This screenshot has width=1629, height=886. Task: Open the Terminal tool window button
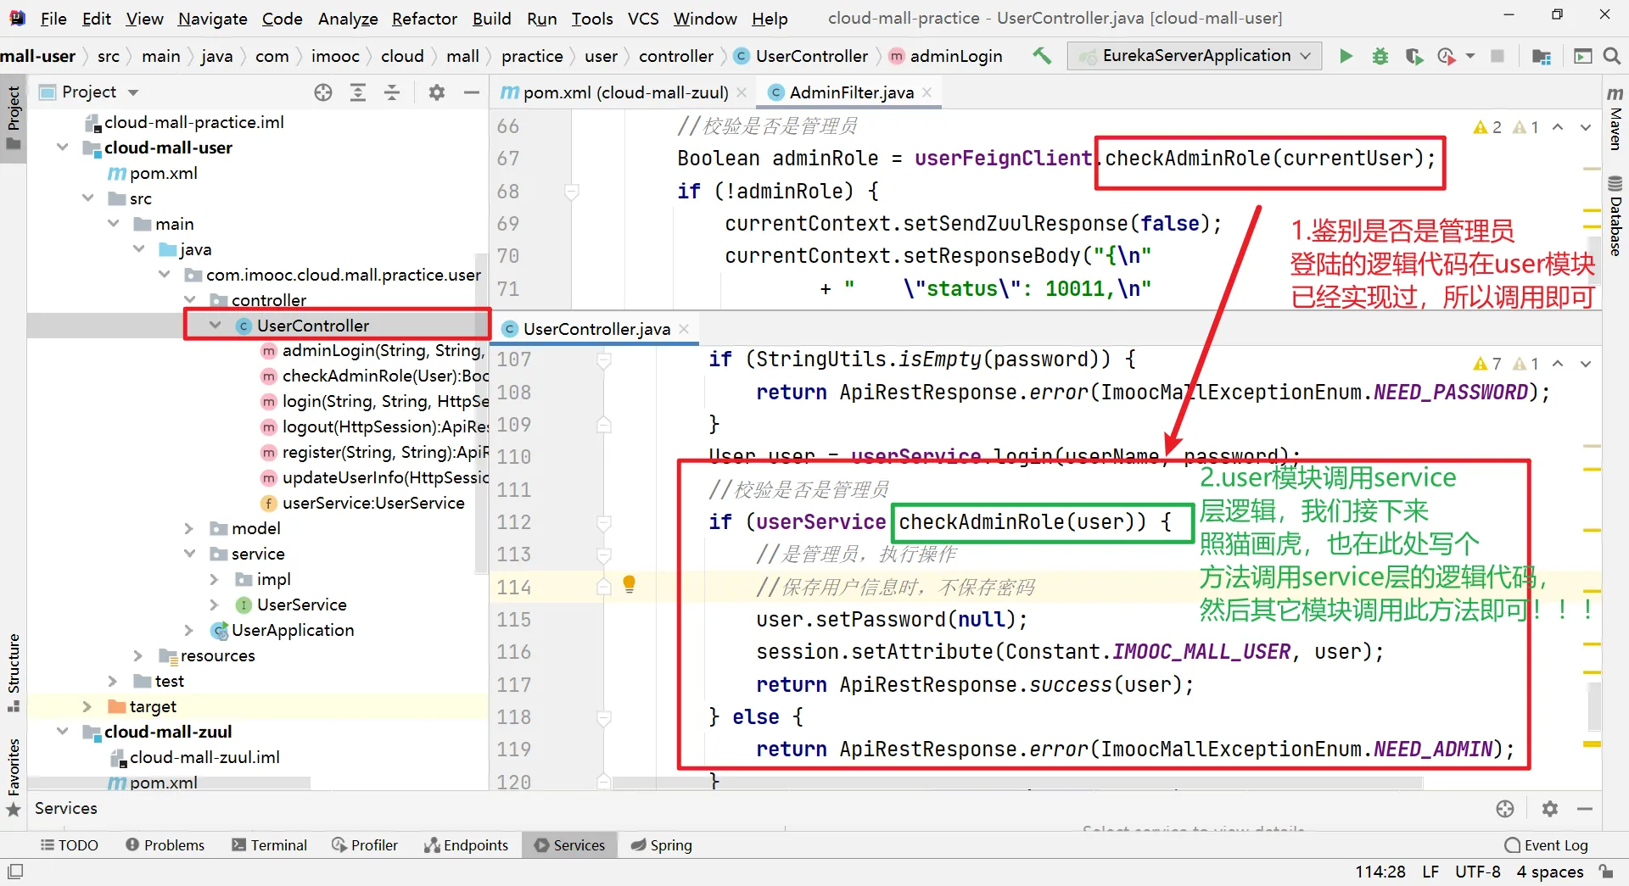tap(270, 845)
